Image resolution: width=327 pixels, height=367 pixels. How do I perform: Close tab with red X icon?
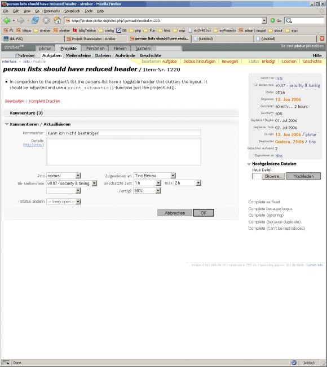[x=322, y=38]
